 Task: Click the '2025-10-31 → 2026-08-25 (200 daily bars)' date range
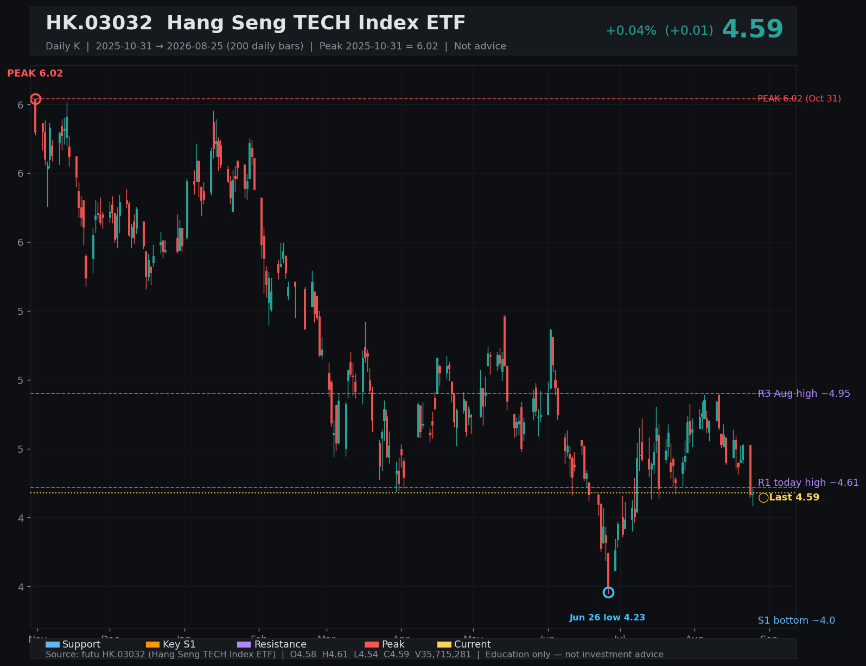200,46
